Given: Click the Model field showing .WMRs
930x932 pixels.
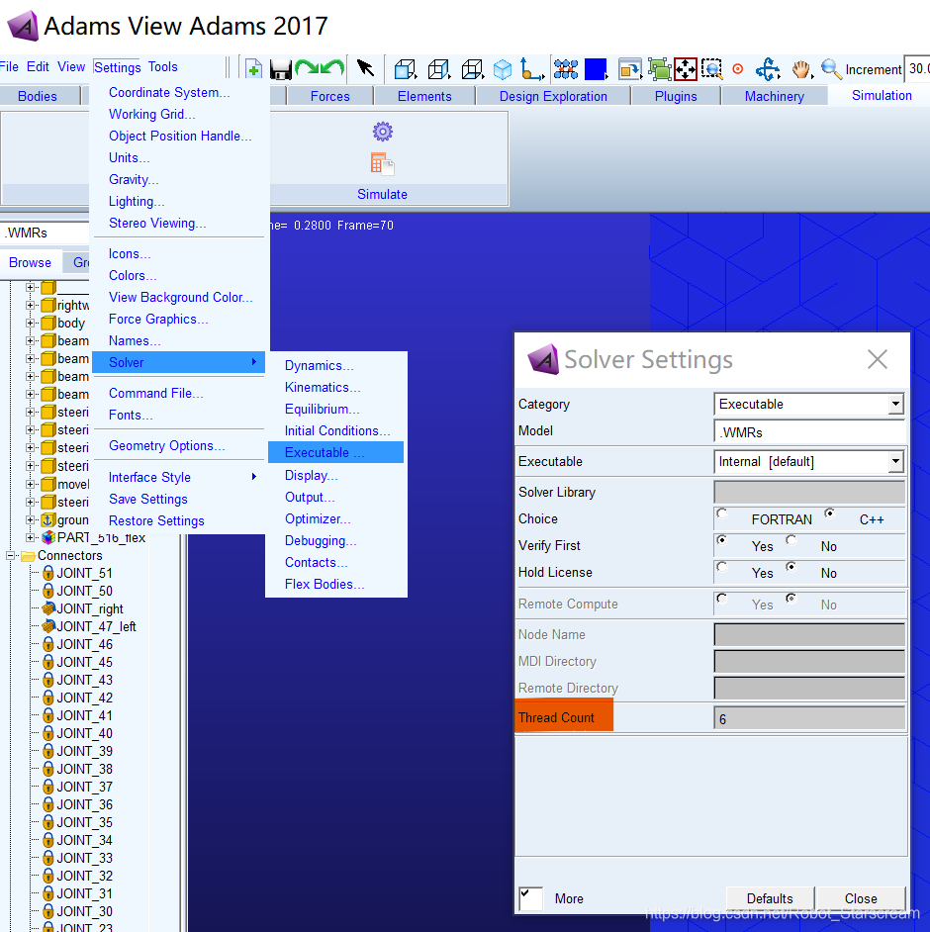Looking at the screenshot, I should pos(809,432).
